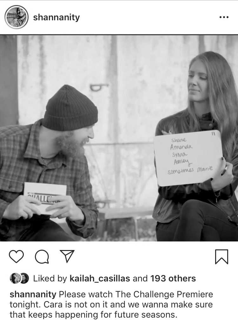This screenshot has width=238, height=323.
Task: Tap the whiteboard listing Shane, Amanda, Sylvia
Action: click(x=188, y=158)
